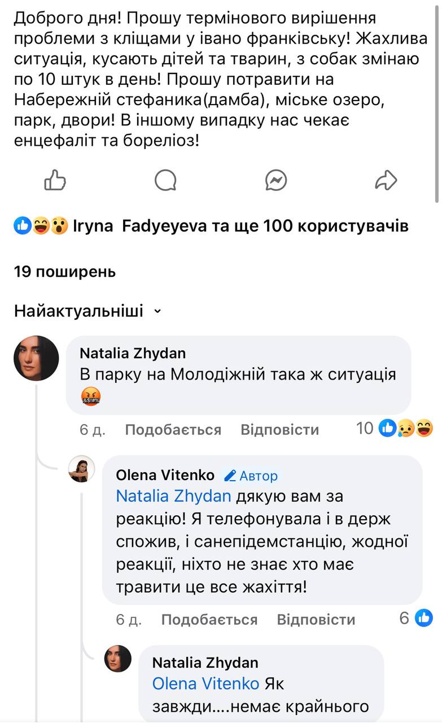Tap the share arrow icon

386,181
